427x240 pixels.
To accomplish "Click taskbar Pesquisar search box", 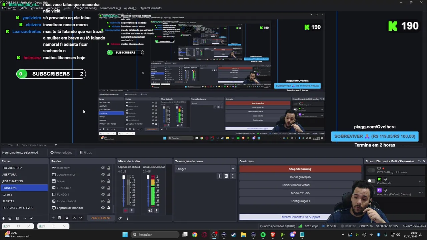I will (154, 235).
